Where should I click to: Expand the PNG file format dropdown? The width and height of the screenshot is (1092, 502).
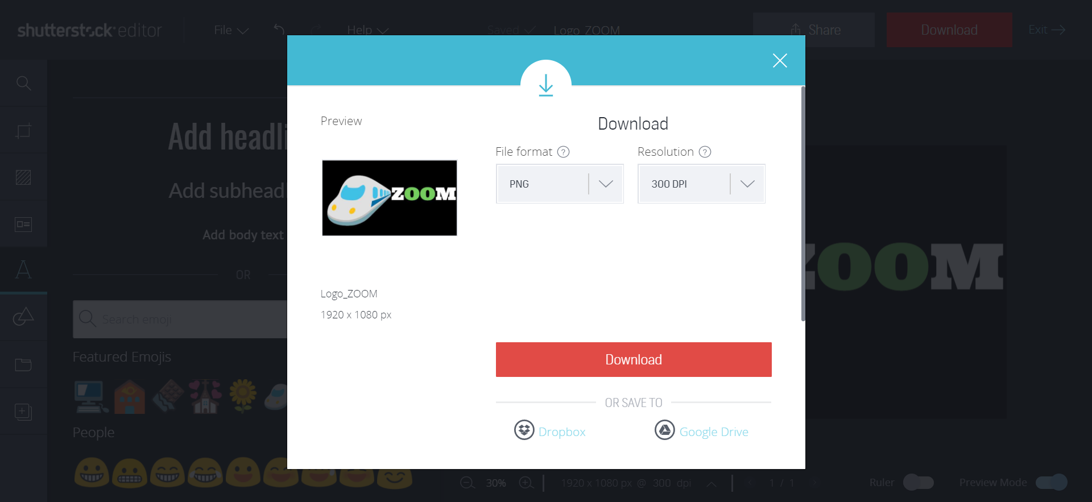coord(560,184)
